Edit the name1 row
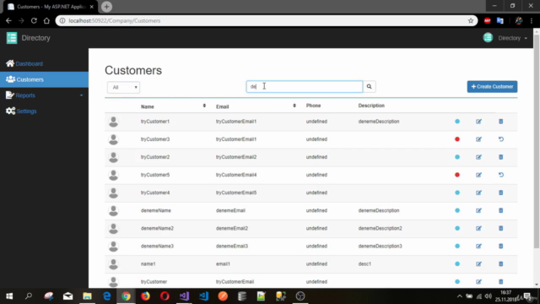 pyautogui.click(x=478, y=263)
